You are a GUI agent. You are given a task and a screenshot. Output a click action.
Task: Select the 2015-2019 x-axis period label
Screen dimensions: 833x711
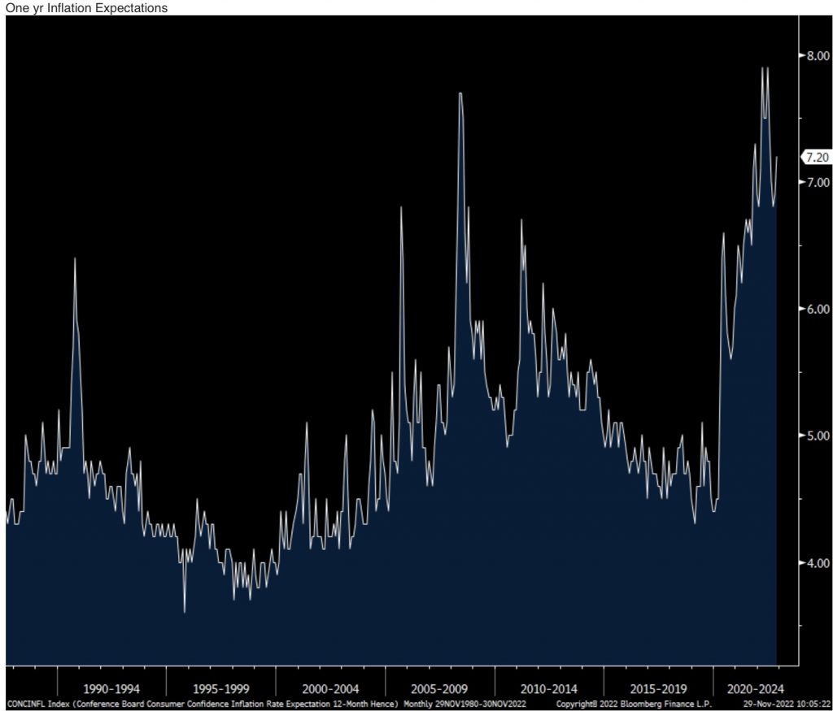click(657, 686)
